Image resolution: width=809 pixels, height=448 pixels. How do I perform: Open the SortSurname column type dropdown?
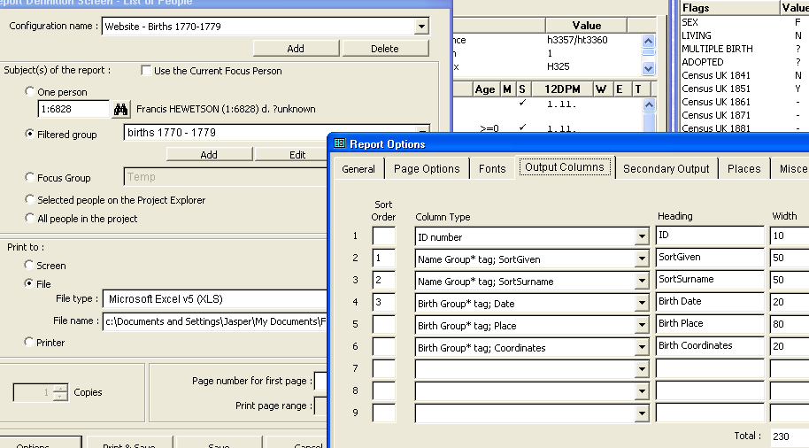pos(642,282)
